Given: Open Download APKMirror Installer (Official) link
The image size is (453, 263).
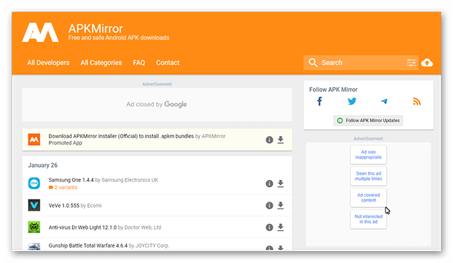Looking at the screenshot, I should click(x=121, y=136).
